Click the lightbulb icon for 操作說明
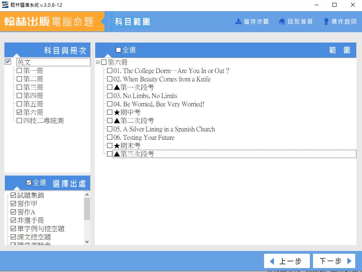362x272 pixels. (x=326, y=21)
